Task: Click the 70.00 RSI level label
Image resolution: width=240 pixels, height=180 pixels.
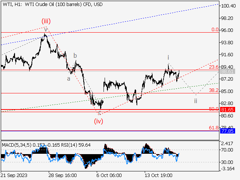Action: coord(227,150)
